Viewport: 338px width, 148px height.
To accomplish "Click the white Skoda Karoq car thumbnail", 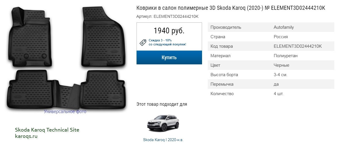I will point(163,123).
